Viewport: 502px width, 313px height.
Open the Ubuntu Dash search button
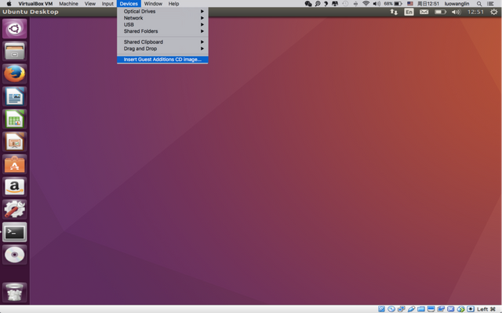click(14, 28)
